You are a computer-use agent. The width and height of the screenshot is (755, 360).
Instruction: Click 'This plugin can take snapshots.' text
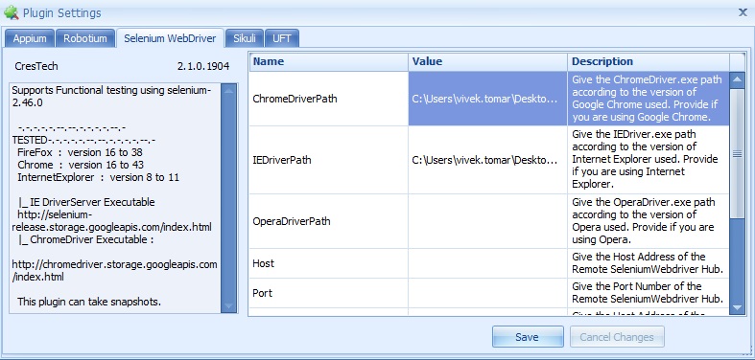click(x=89, y=302)
